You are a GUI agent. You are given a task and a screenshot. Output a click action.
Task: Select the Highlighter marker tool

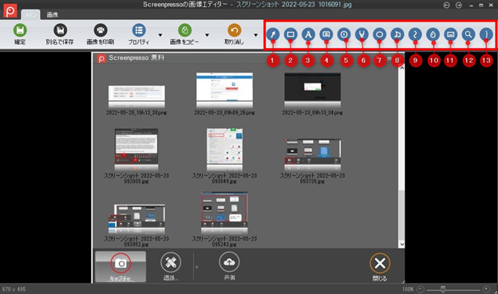(362, 34)
